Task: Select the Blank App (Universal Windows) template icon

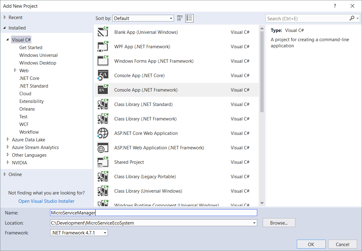Action: pos(103,32)
